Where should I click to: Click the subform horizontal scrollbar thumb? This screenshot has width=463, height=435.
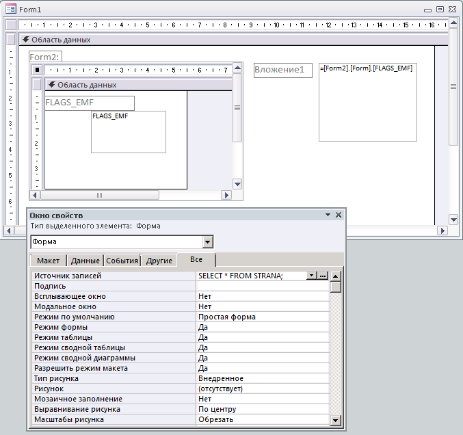[x=100, y=195]
